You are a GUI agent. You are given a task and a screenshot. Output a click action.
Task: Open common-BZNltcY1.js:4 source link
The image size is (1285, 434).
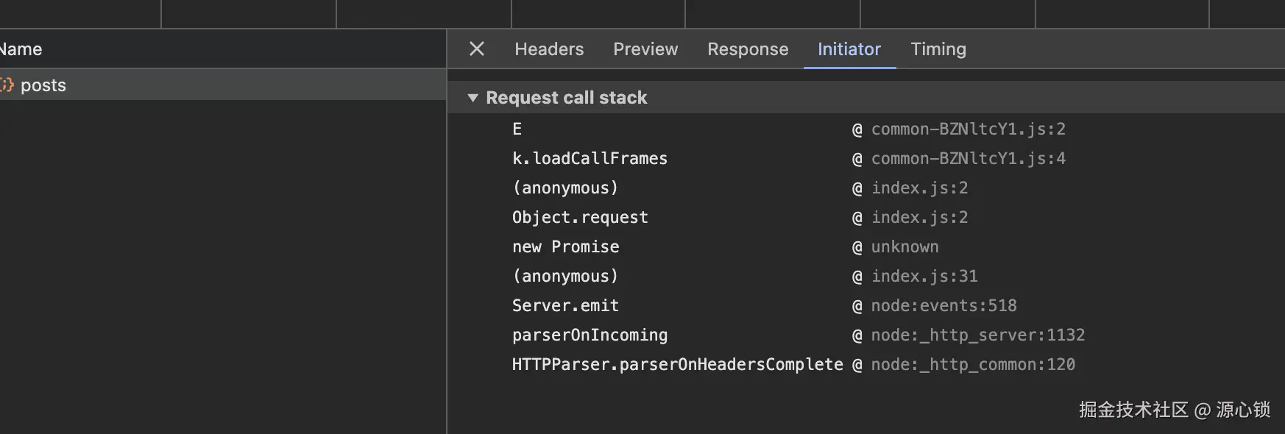(968, 159)
